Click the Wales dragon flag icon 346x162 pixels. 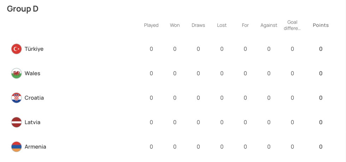click(17, 73)
